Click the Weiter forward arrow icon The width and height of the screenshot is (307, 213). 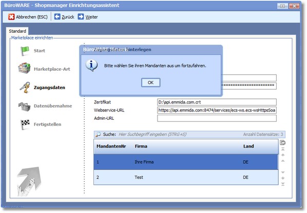point(81,17)
